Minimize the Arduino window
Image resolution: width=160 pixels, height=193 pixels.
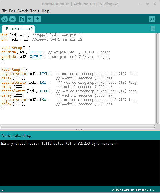[140, 4]
